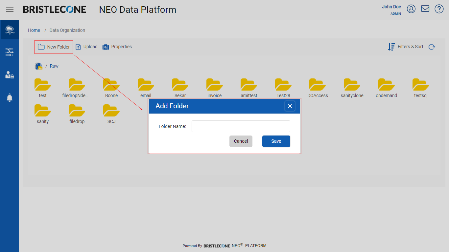
Task: Select the SCJ folder
Action: point(111,114)
